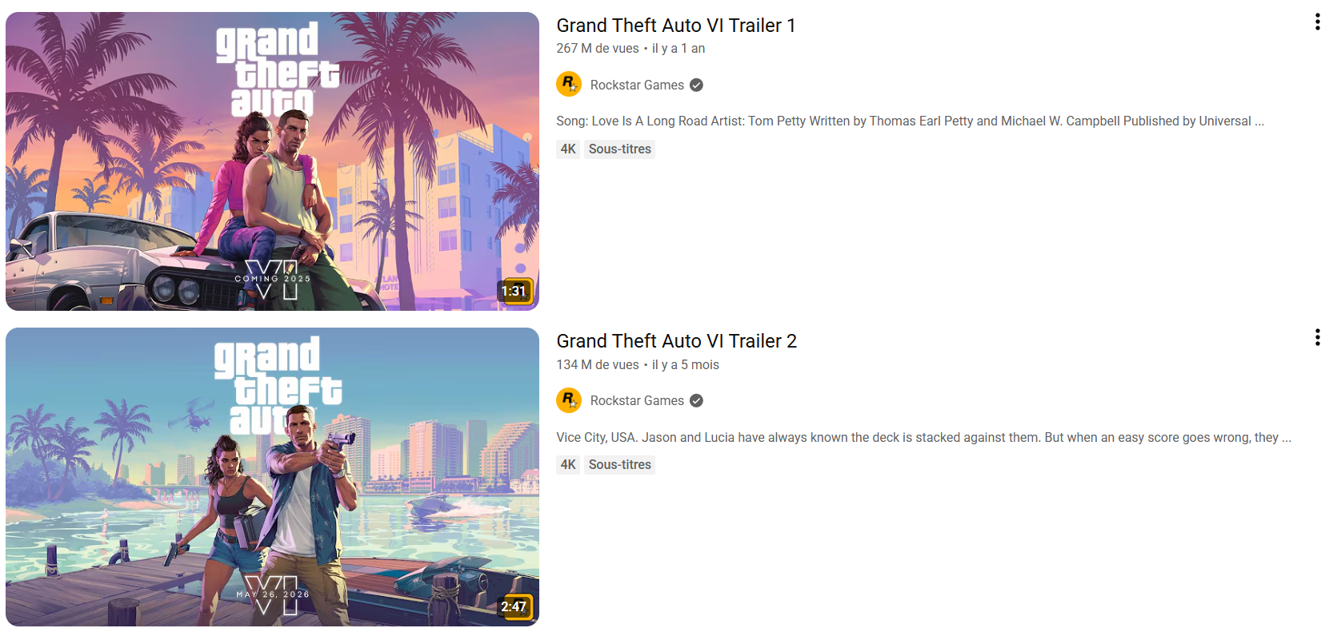
Task: Open the three-dot menu for Trailer 2
Action: [x=1317, y=337]
